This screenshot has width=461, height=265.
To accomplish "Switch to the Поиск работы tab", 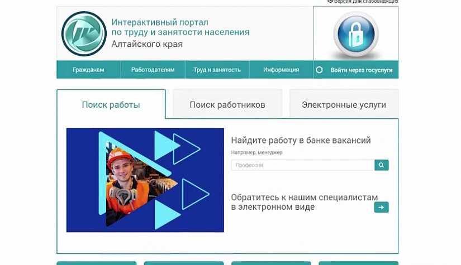I will 111,105.
